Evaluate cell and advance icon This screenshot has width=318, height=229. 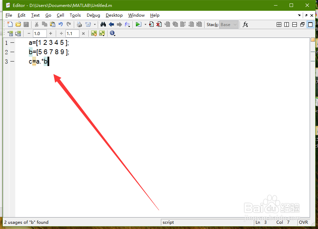point(18,33)
